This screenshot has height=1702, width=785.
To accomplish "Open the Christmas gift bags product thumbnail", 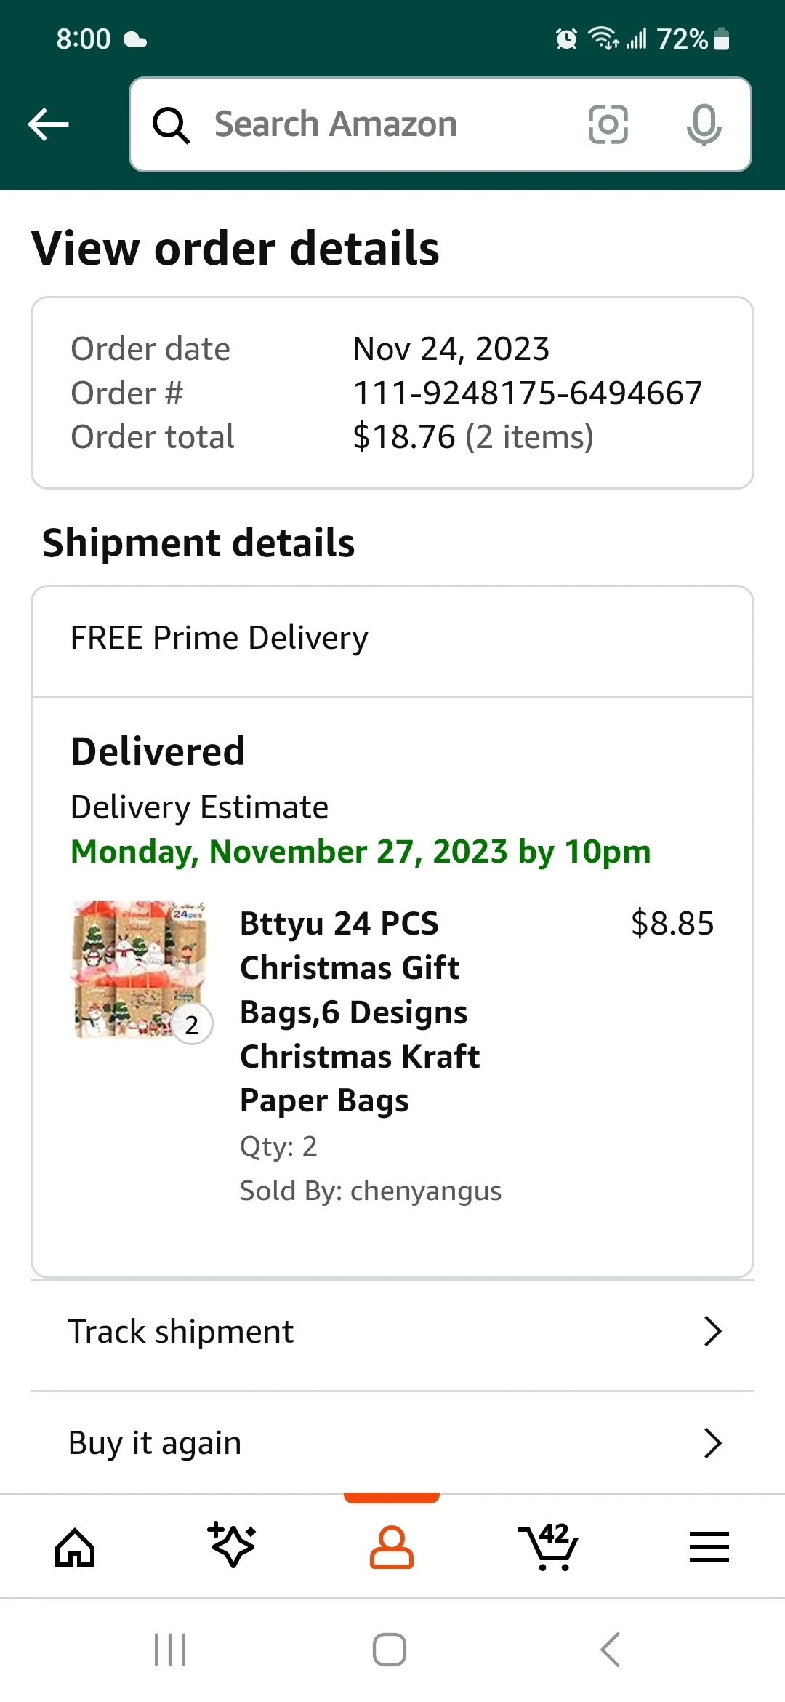I will point(140,970).
